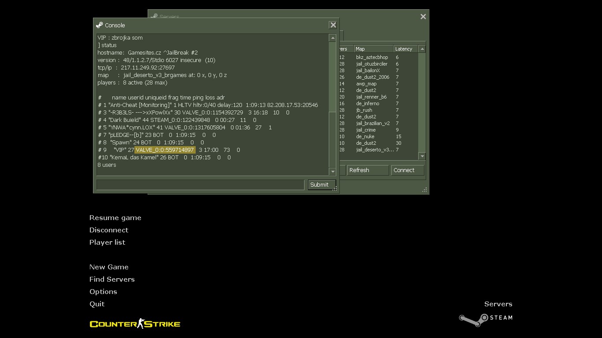Click the Servers link above Steam

(x=498, y=304)
